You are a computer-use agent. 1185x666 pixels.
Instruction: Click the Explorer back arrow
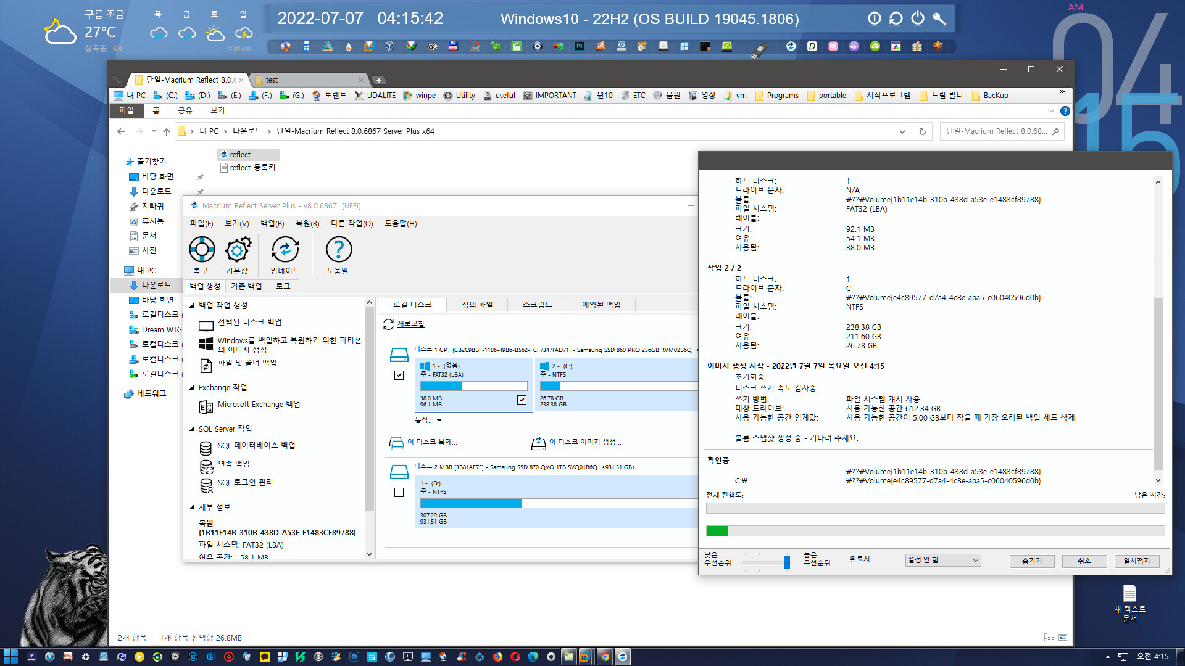click(x=121, y=131)
